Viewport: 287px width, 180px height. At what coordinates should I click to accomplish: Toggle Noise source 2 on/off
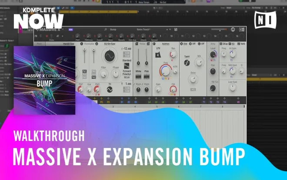pyautogui.click(x=148, y=44)
